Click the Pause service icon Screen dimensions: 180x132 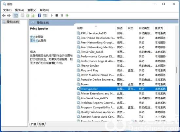(x=62, y=15)
